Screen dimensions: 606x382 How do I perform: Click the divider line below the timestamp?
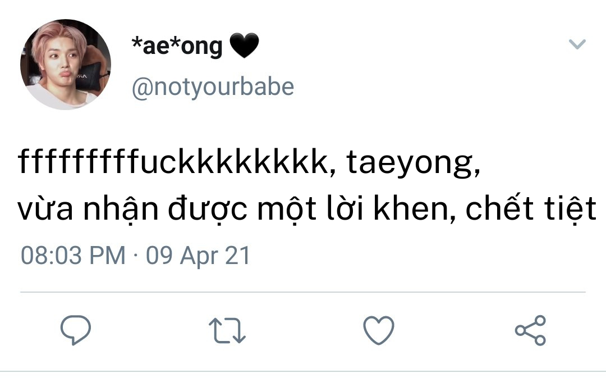tap(303, 292)
